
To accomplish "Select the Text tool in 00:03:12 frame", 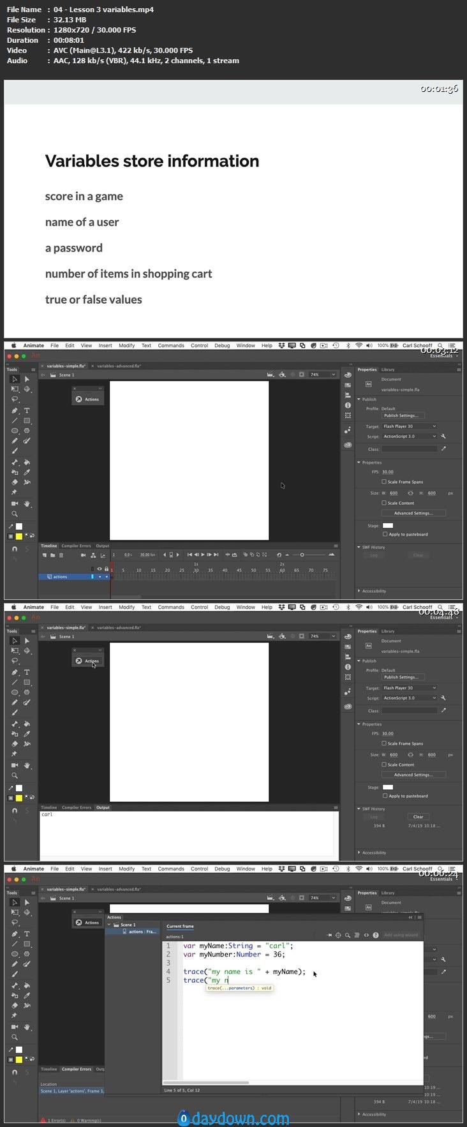I will 27,410.
